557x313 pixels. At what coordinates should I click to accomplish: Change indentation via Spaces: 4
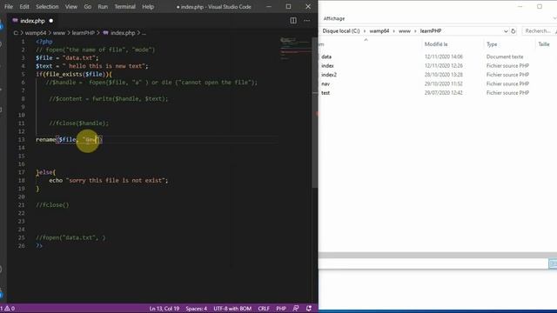pyautogui.click(x=196, y=309)
